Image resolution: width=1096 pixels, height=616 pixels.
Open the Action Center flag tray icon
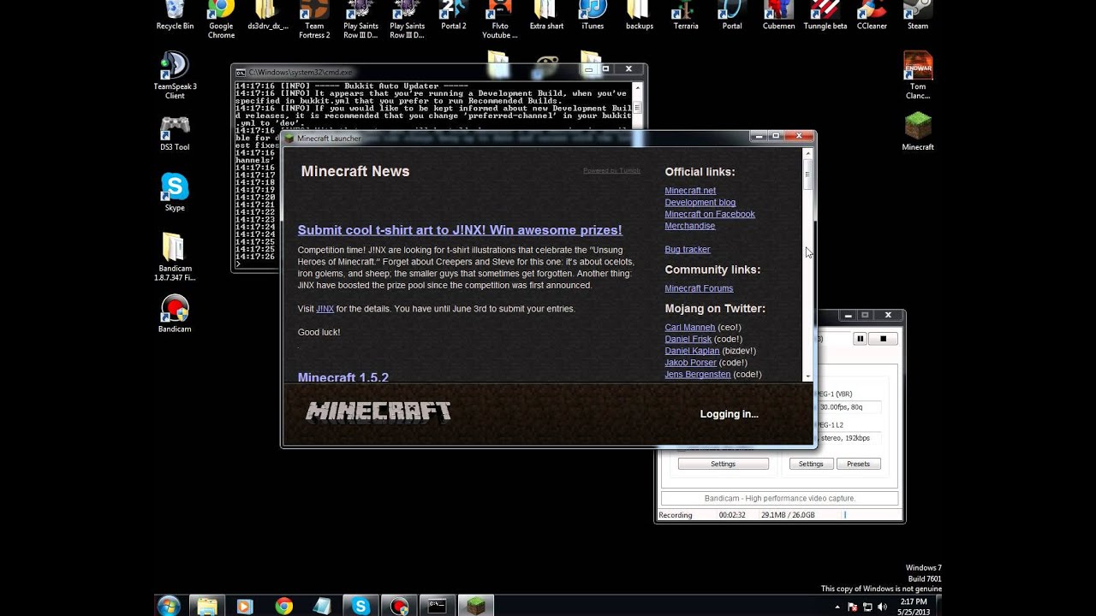[853, 607]
